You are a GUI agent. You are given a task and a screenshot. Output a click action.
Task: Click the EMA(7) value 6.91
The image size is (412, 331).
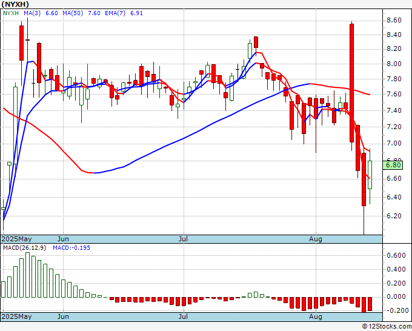coord(137,13)
